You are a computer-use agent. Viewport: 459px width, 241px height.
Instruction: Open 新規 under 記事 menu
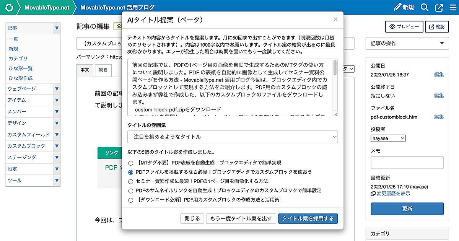13,49
